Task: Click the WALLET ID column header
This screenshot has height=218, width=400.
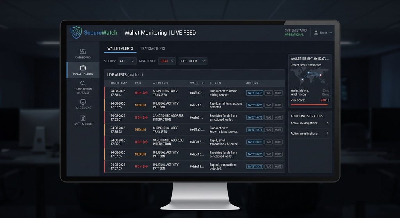Action: (x=197, y=83)
